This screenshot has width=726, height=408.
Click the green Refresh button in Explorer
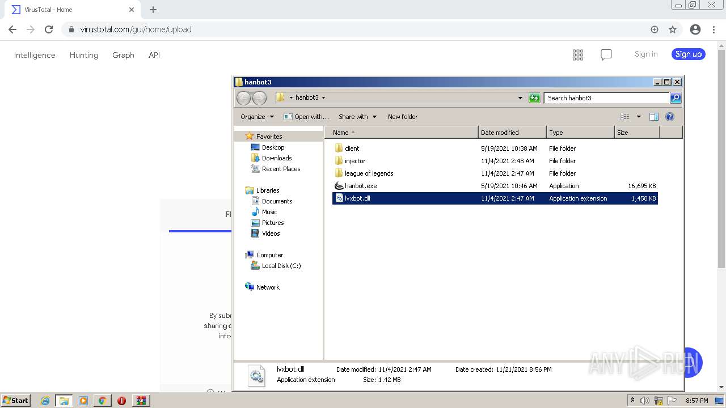coord(534,98)
